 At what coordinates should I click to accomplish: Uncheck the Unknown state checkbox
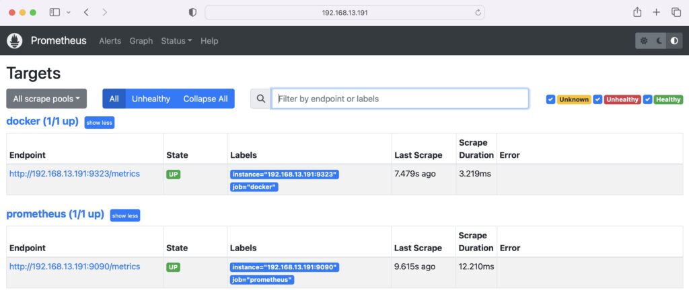550,99
